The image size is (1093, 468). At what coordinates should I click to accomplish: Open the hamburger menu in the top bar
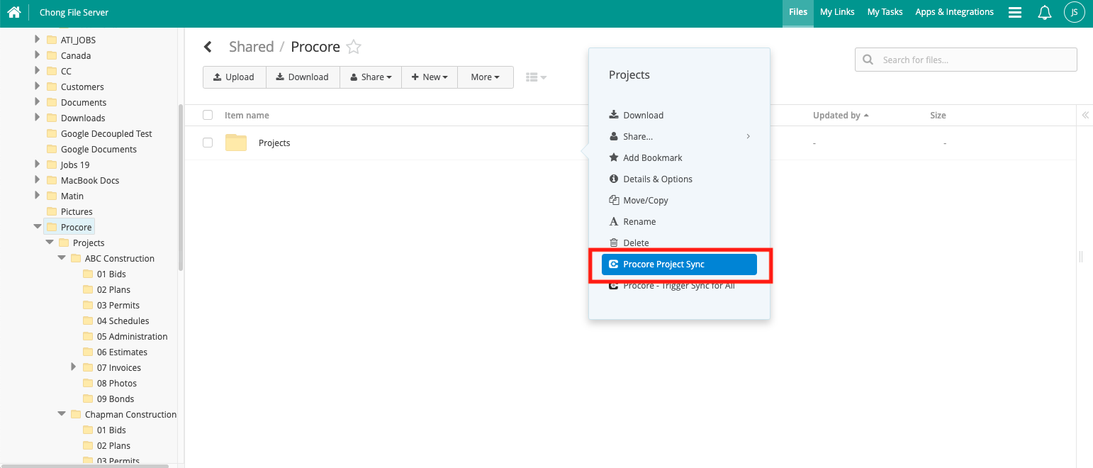(x=1014, y=11)
